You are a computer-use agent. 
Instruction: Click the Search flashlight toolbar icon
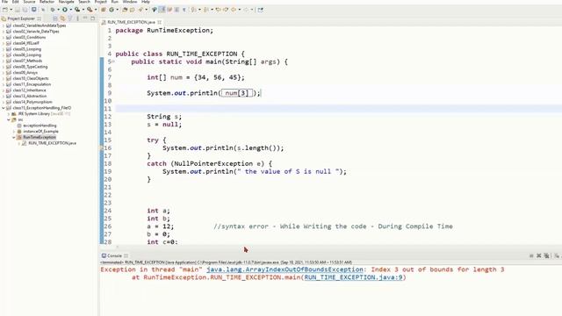click(x=140, y=10)
